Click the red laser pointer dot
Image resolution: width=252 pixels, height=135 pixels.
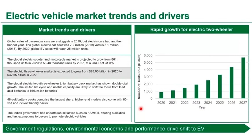click(x=141, y=109)
